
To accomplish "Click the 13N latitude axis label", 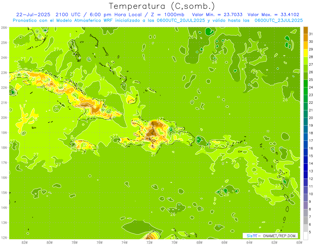I will tap(4, 222).
